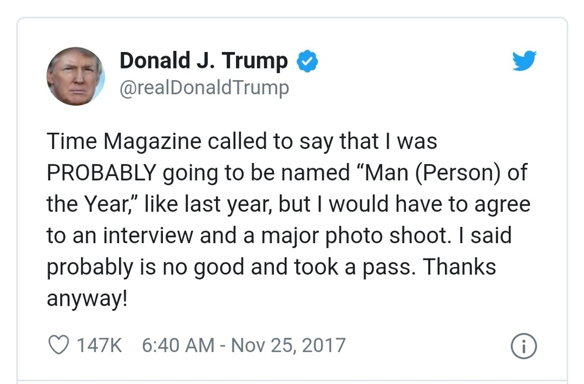
Task: Click the Twitter bird logo
Action: pyautogui.click(x=524, y=61)
